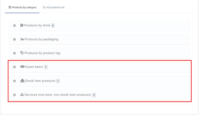Click the service bell icon beside Services
The width and height of the screenshot is (199, 115).
click(22, 95)
